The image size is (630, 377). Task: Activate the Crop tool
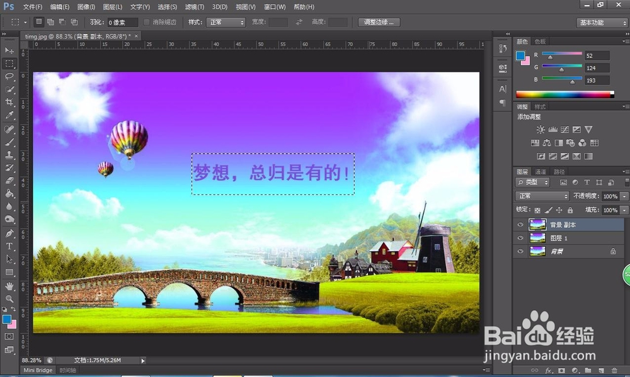[8, 102]
